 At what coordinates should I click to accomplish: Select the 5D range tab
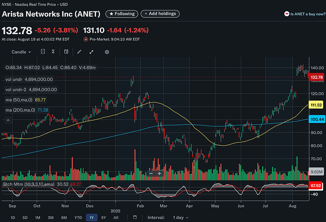25,218
